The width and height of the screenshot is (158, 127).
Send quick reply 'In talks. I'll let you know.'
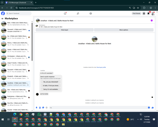pos(51,86)
